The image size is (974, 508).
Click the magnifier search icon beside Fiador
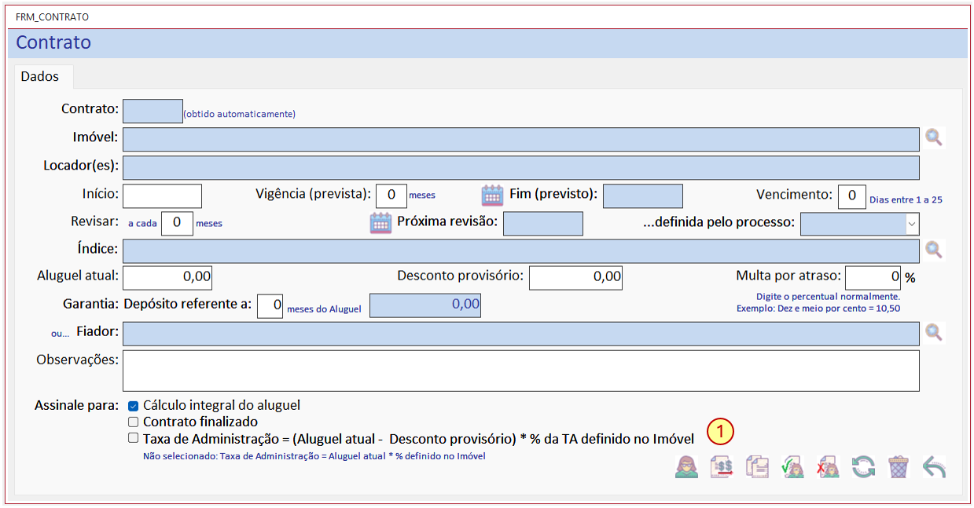click(934, 332)
